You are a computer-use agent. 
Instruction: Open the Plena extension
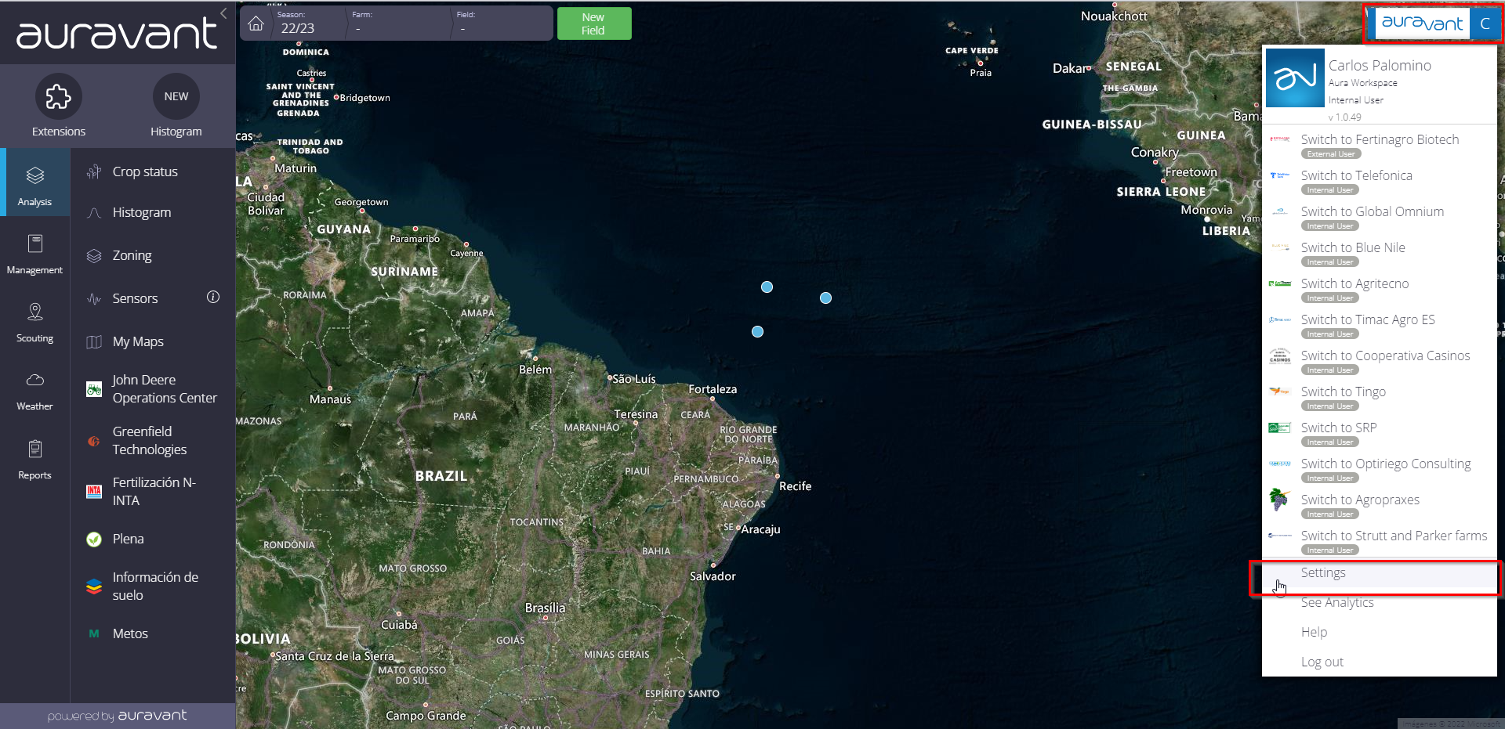tap(128, 539)
